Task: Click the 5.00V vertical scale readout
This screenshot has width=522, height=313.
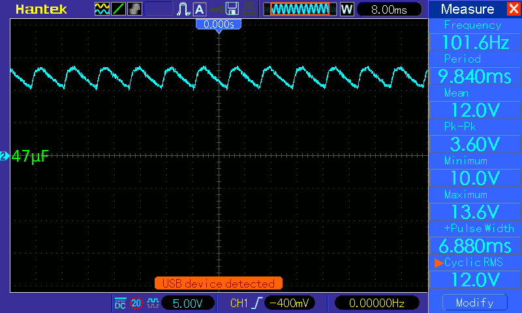Action: tap(187, 303)
